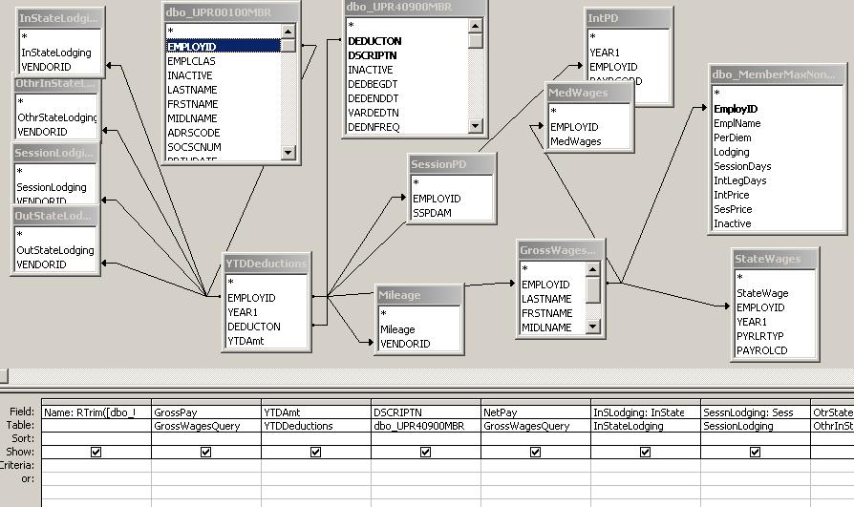Click Field cell containing Name: RTrim expression
Image resolution: width=854 pixels, height=507 pixels.
point(96,412)
